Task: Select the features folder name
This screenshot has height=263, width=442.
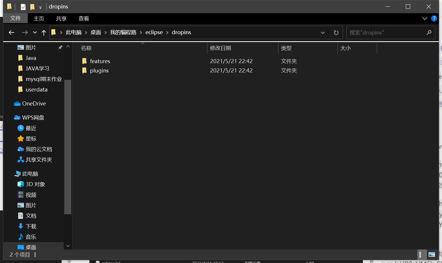Action: coord(100,61)
